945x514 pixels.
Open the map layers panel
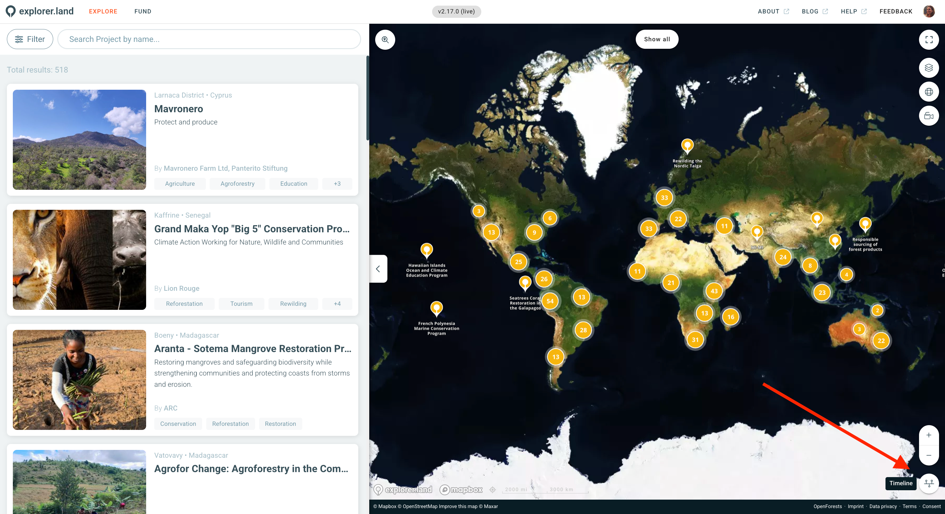click(x=929, y=68)
